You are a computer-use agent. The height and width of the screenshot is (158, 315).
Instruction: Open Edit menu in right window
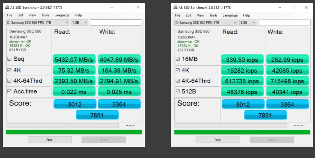click(x=189, y=15)
